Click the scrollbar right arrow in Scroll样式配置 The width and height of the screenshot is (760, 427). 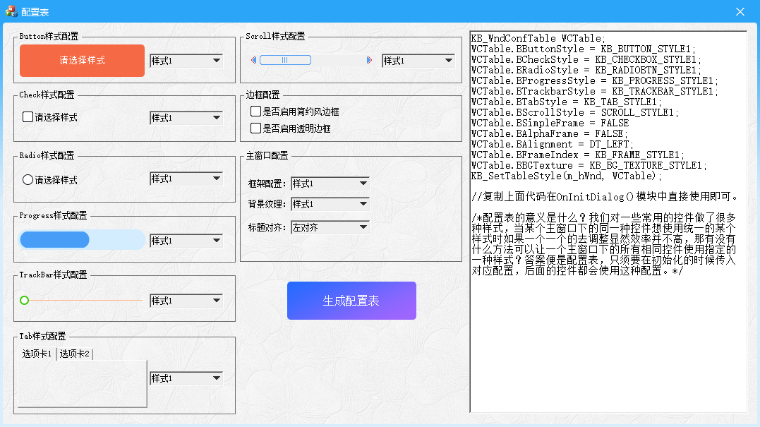[x=369, y=60]
